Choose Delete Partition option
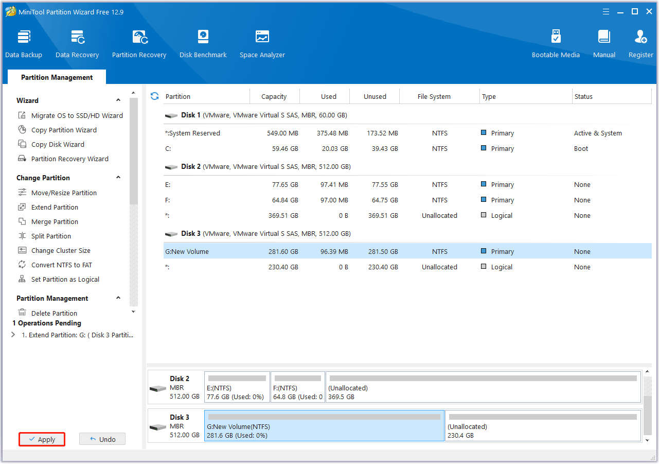659x464 pixels. [x=48, y=313]
